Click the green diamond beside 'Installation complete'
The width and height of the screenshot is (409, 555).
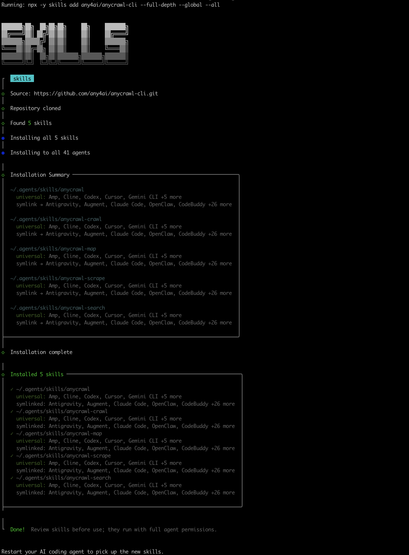click(x=3, y=353)
